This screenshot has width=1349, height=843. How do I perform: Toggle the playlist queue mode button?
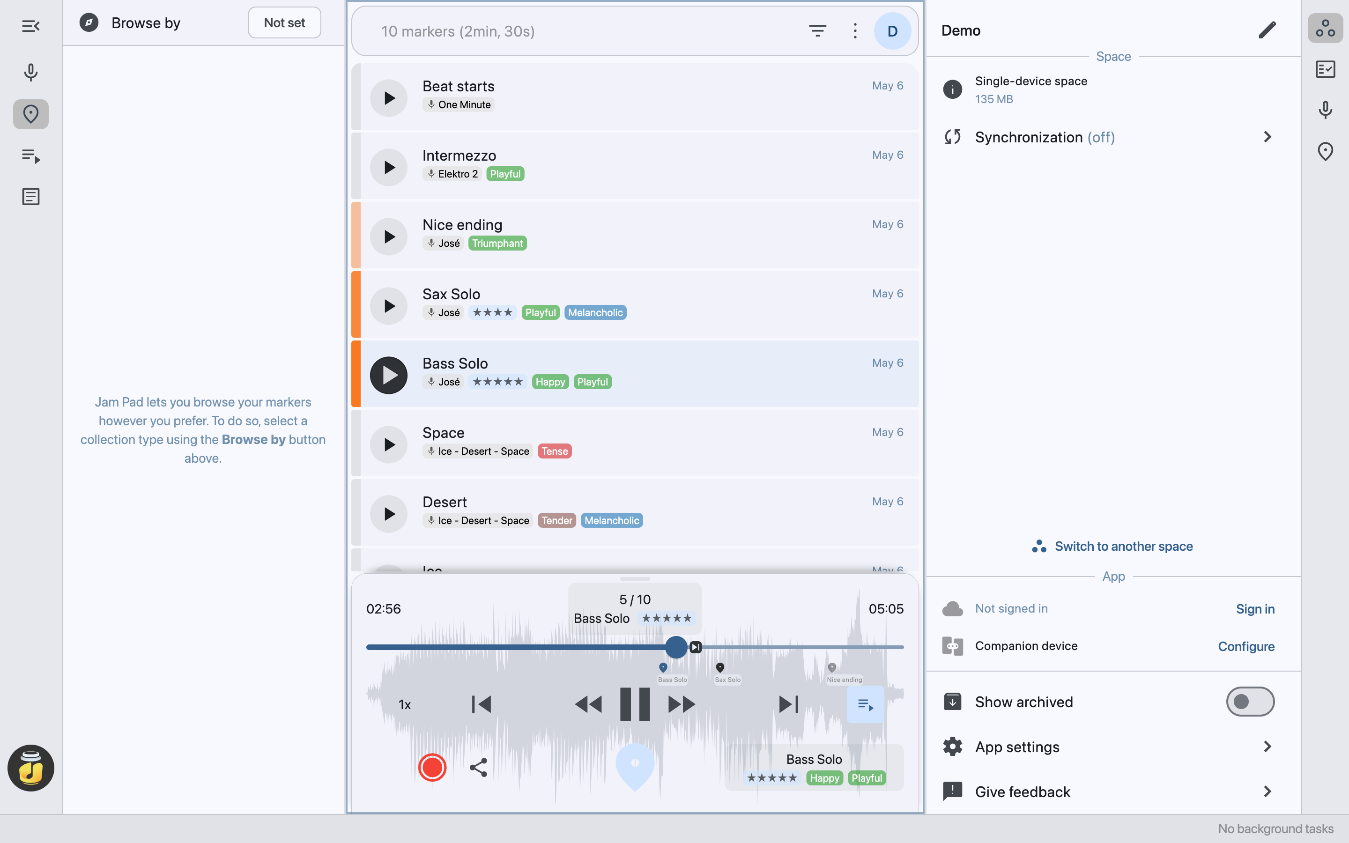pyautogui.click(x=865, y=705)
